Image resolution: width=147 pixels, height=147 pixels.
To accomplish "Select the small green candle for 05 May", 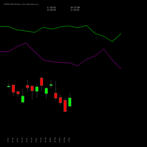I will point(51,85).
